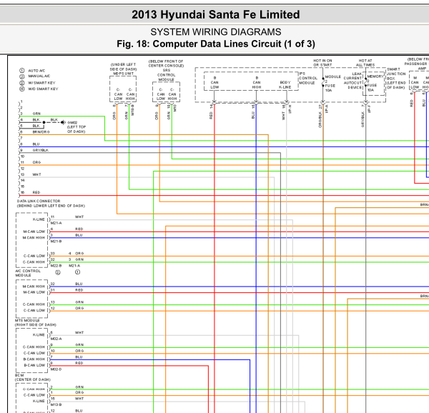This screenshot has height=413, width=429.
Task: Click the 'GRN' label at data link pin 3
Action: (x=36, y=114)
